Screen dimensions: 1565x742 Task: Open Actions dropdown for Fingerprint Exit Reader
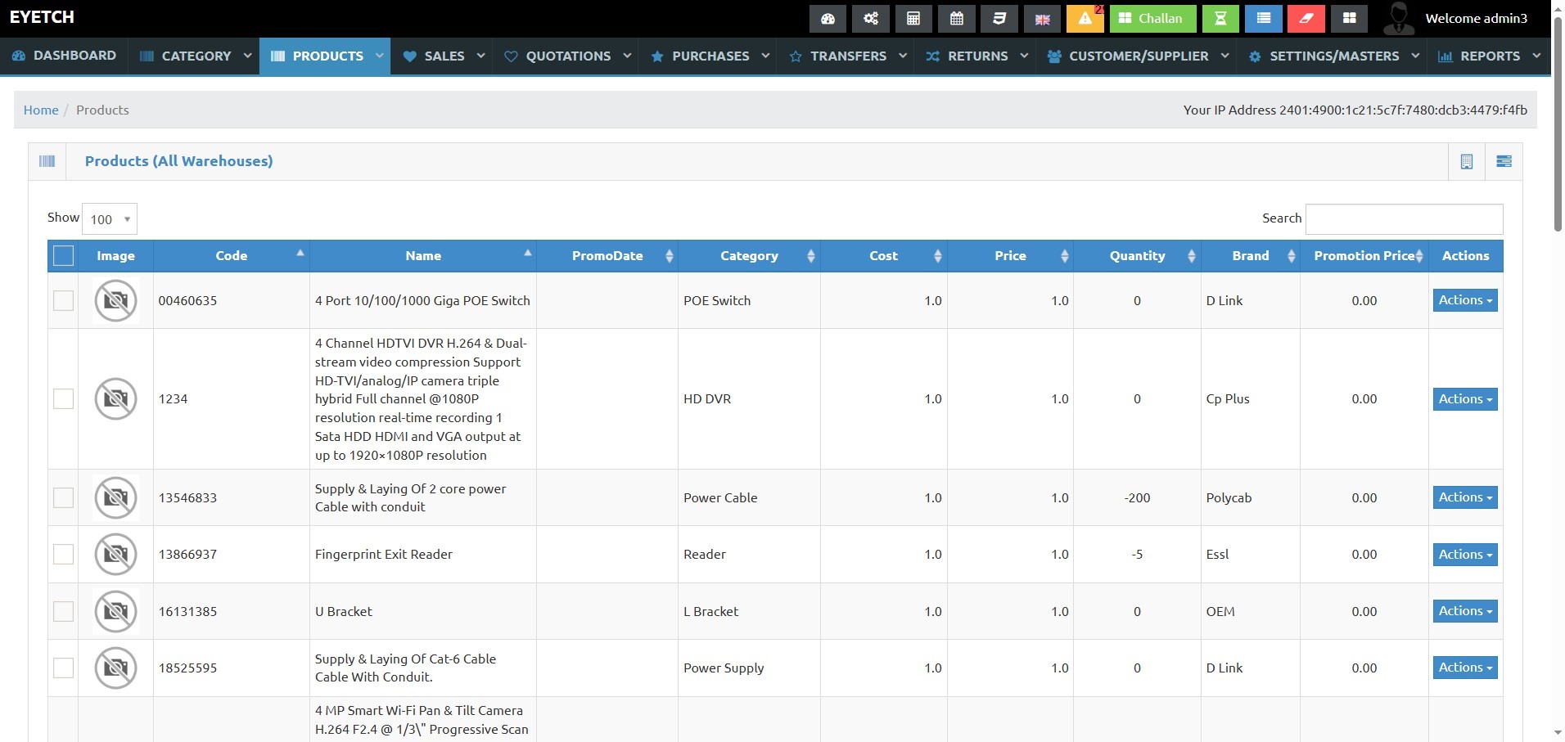1465,555
